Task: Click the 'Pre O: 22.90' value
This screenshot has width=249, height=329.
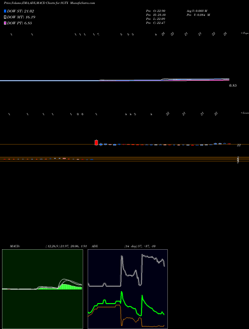Action: point(156,10)
